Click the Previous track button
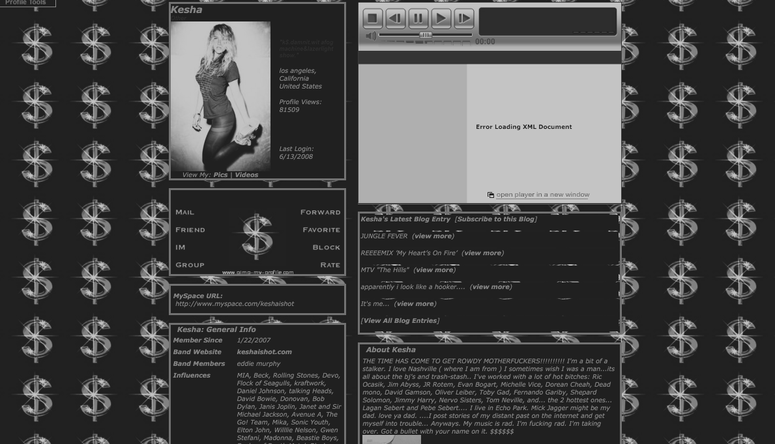This screenshot has width=775, height=444. coord(396,18)
